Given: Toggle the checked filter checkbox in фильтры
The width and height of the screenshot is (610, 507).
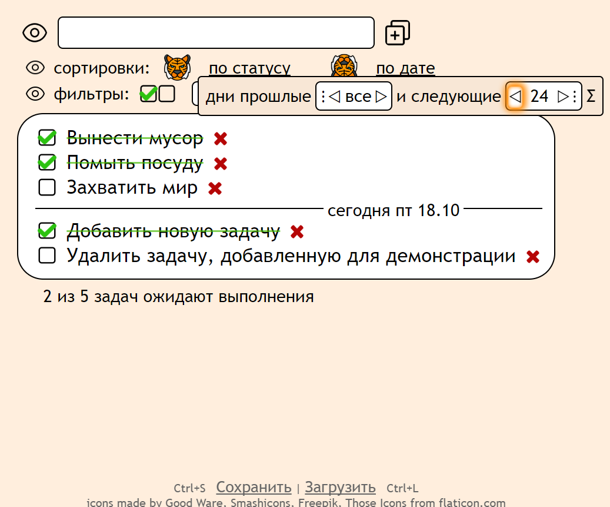Looking at the screenshot, I should coord(149,94).
